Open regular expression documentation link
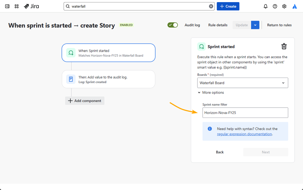Screen dimensions: 303x190 (x=244, y=134)
